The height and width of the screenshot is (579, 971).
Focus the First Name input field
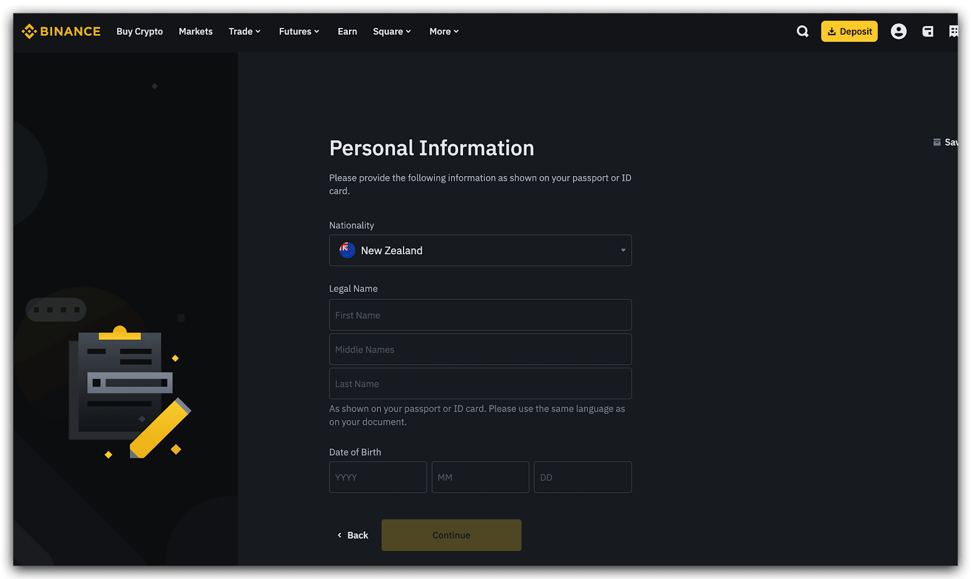tap(480, 315)
